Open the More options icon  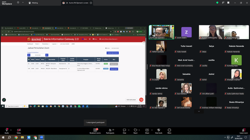click(169, 130)
